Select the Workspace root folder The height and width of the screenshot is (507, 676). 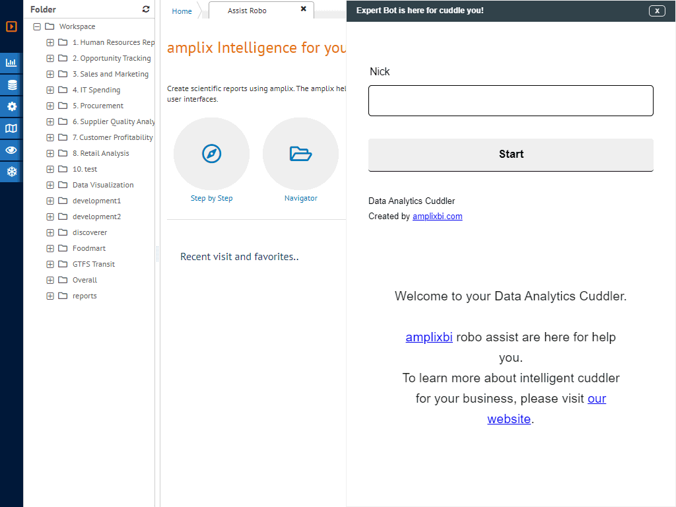[77, 26]
